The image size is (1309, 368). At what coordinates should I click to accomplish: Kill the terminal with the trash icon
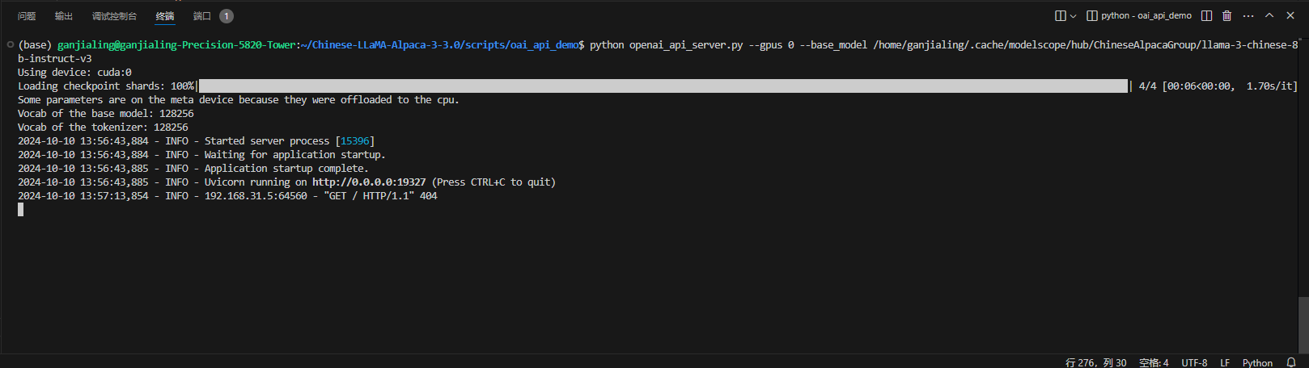[1226, 15]
